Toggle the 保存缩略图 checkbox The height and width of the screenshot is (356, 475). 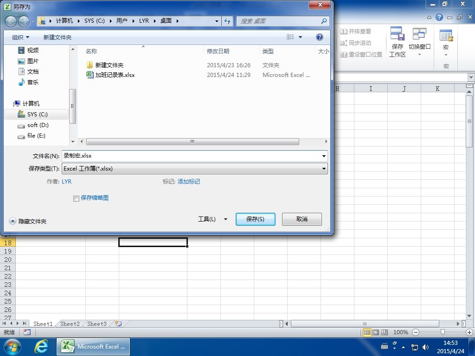coord(76,198)
